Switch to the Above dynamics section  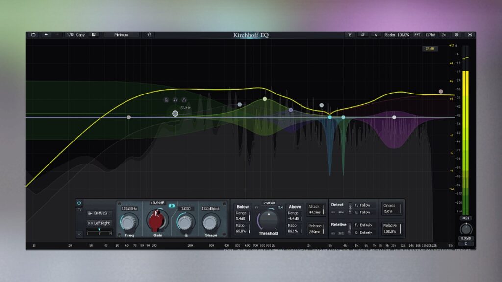pyautogui.click(x=295, y=207)
